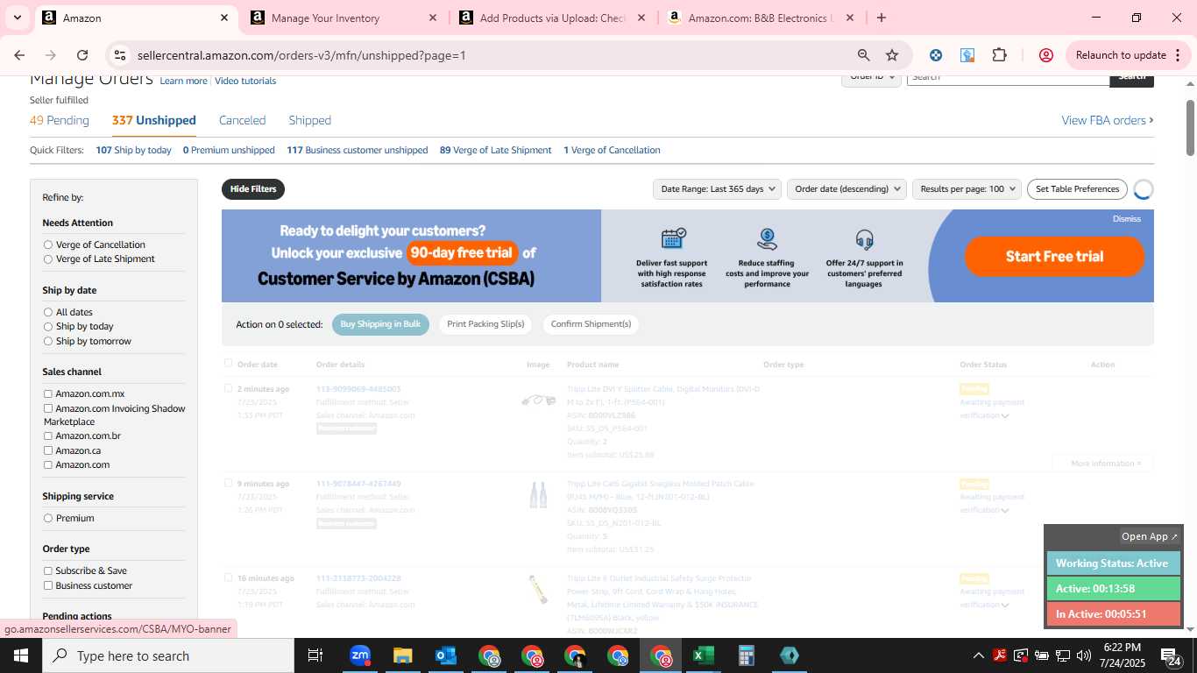1197x673 pixels.
Task: Open Outlook from the taskbar
Action: tap(445, 655)
